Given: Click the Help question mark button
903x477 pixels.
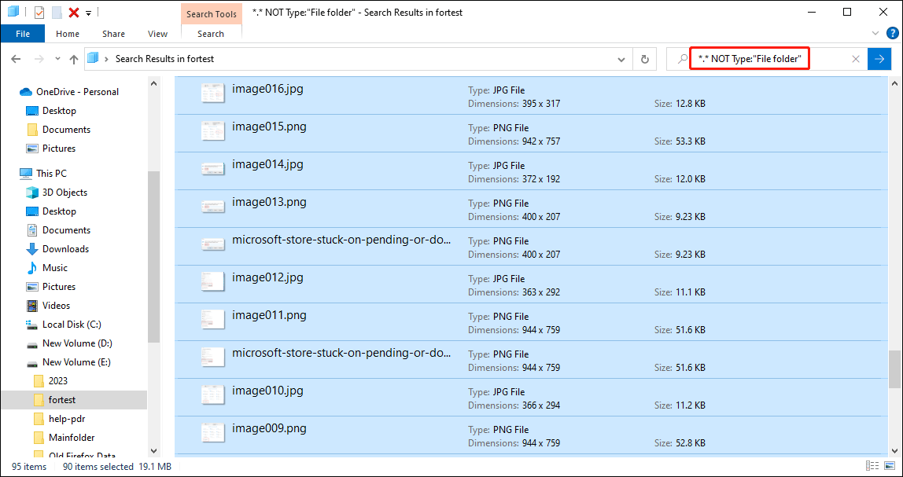Looking at the screenshot, I should click(894, 33).
